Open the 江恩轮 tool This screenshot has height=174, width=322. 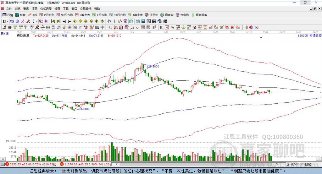point(152,15)
